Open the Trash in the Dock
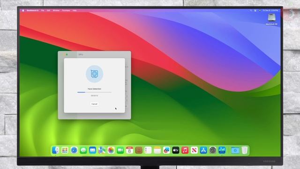The height and width of the screenshot is (169, 300). click(245, 150)
